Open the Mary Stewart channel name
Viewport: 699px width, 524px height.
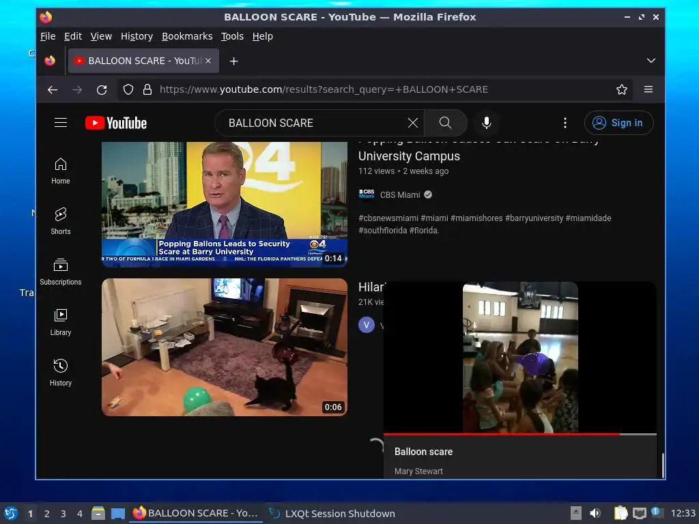point(418,471)
